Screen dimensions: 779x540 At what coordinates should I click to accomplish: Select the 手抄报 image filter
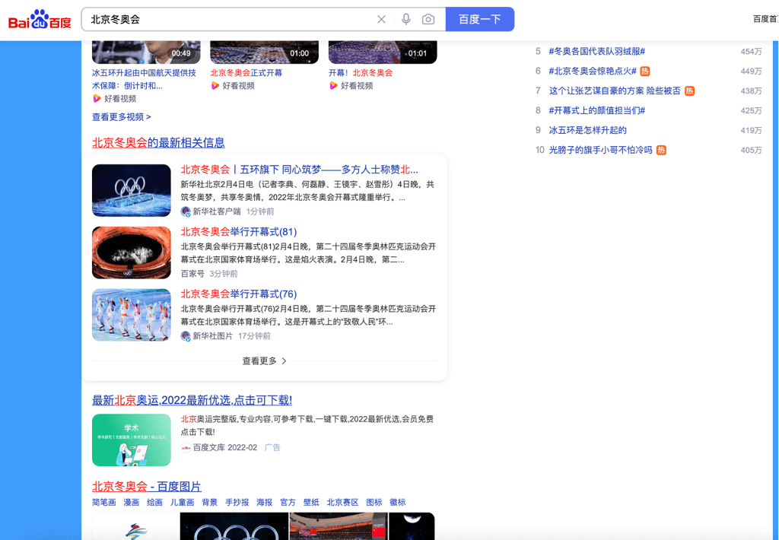[x=237, y=502]
